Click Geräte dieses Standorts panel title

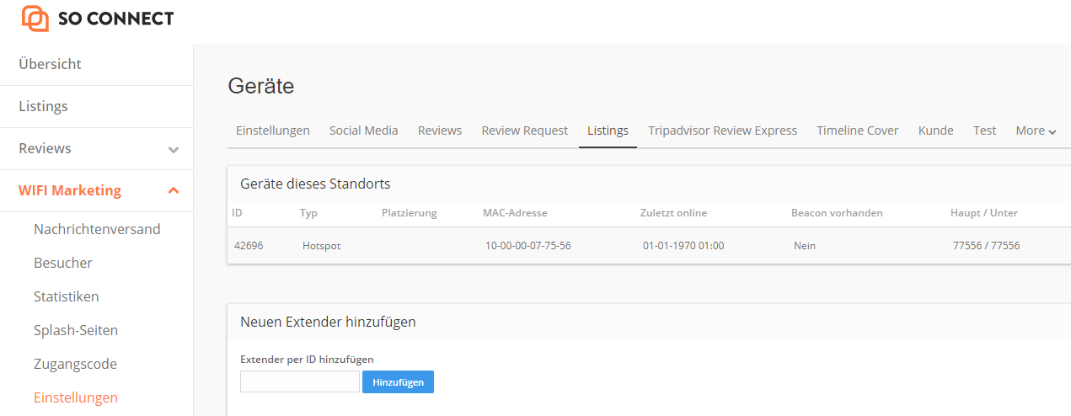coord(315,184)
